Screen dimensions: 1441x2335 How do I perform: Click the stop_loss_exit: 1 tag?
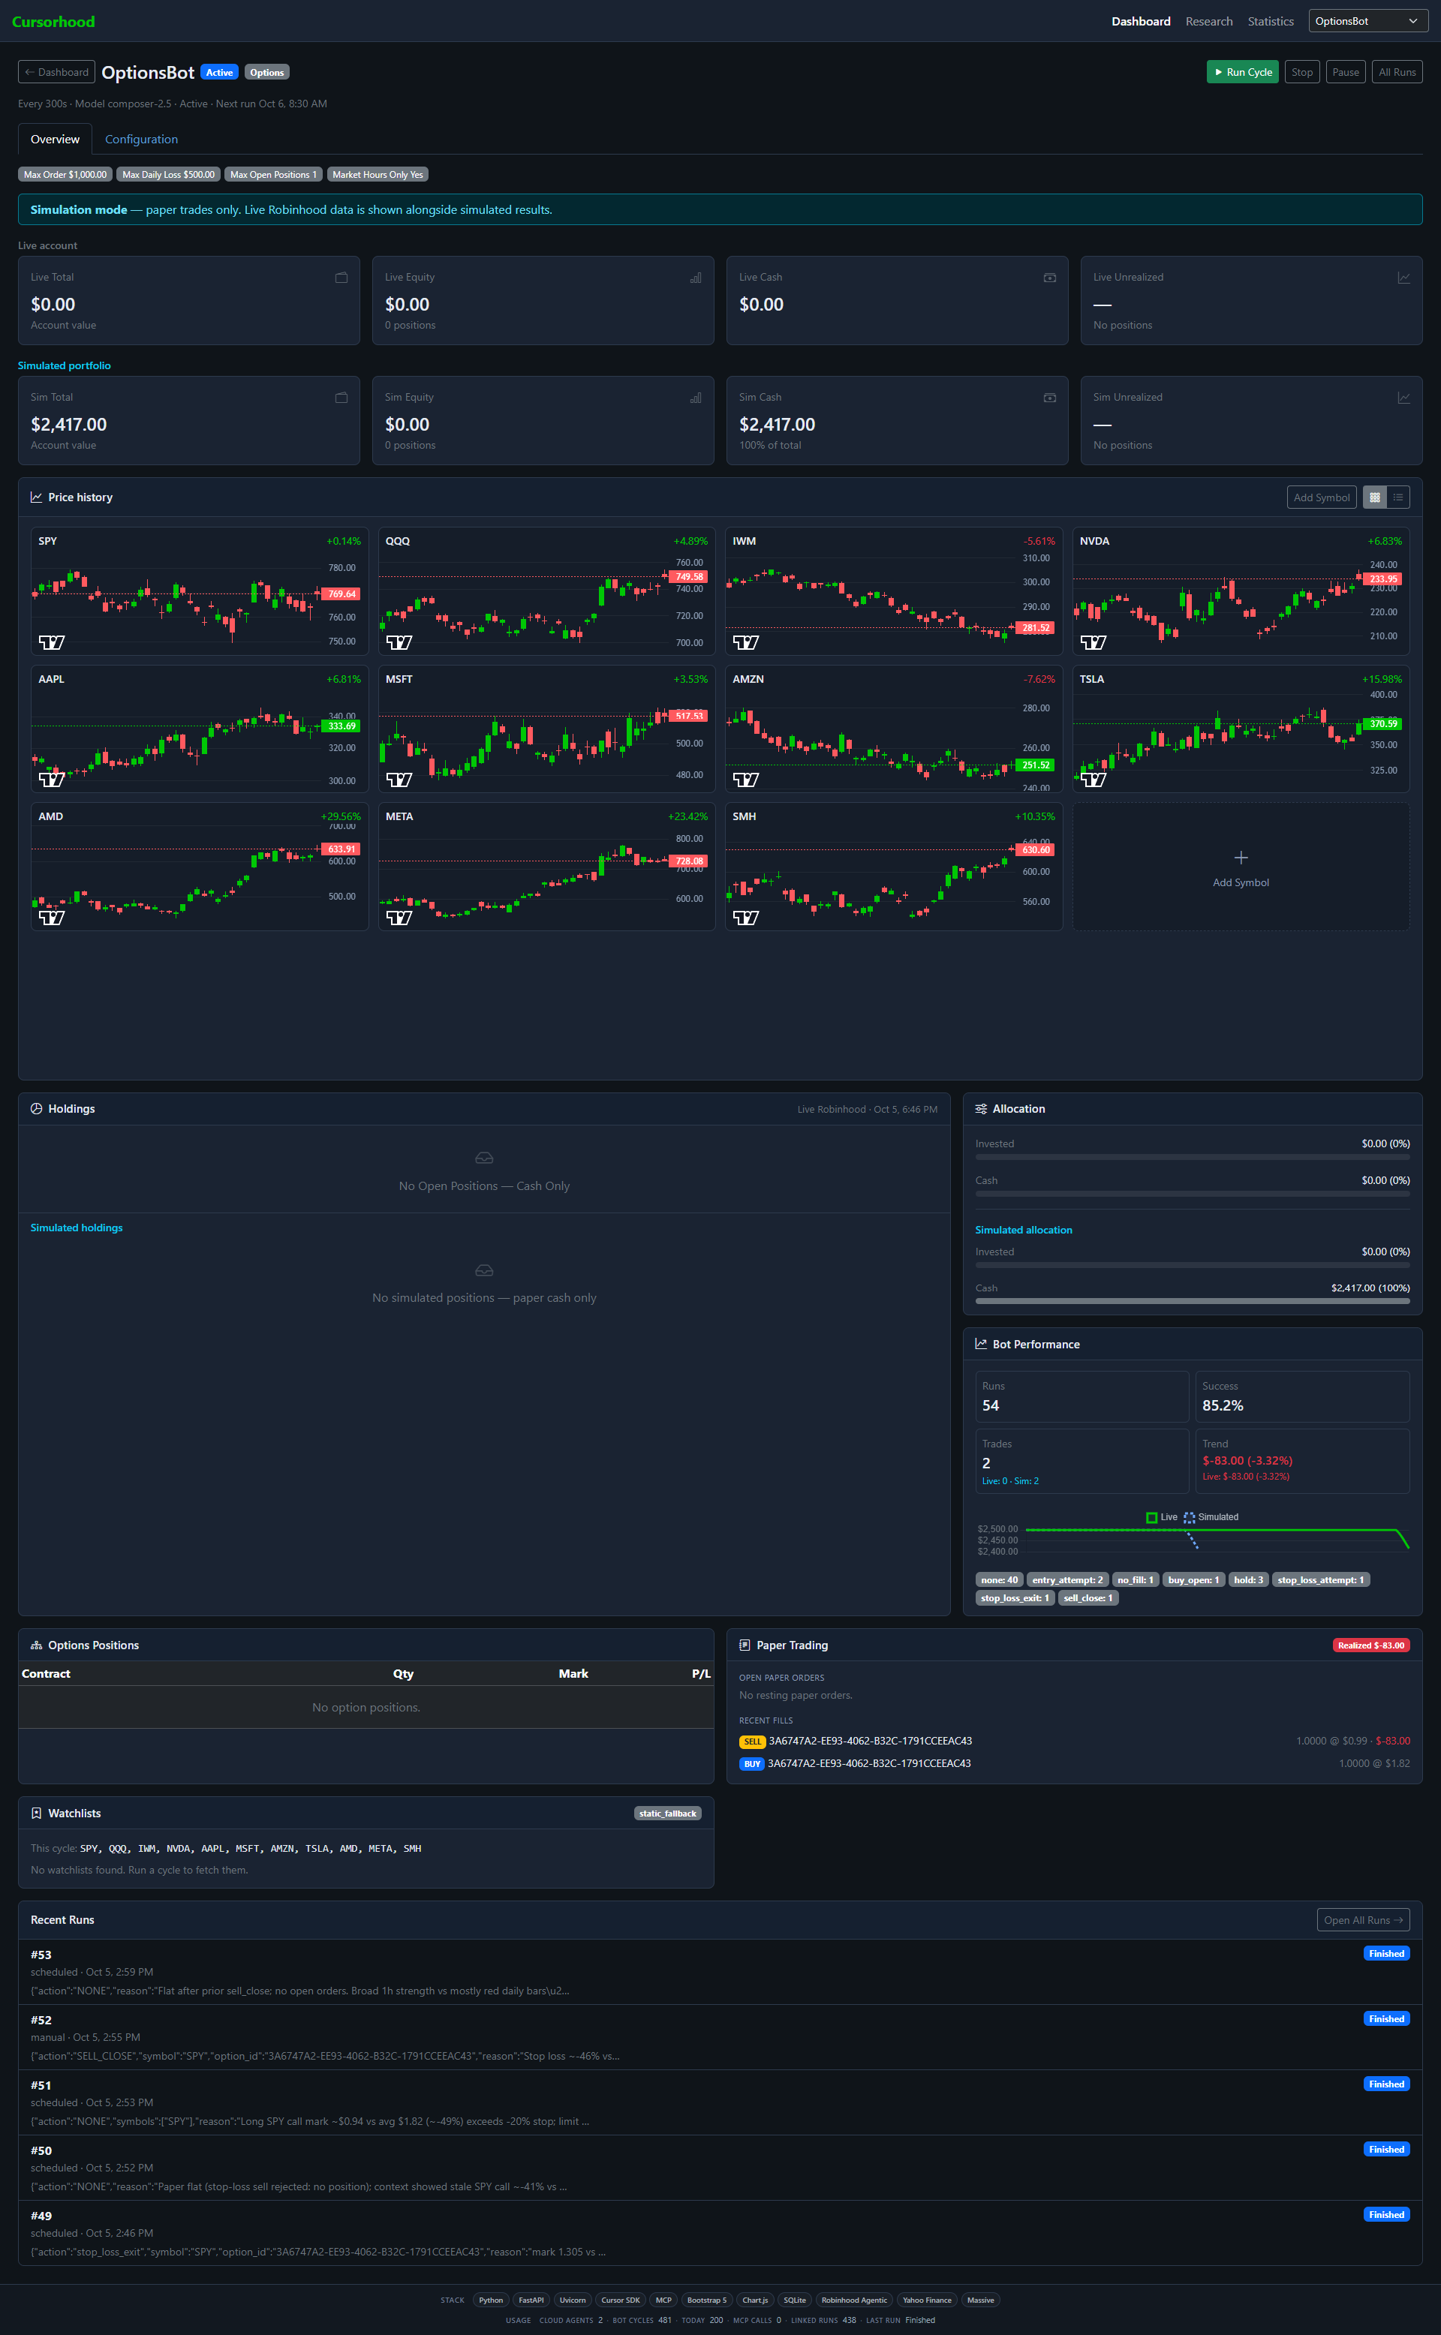(1015, 1597)
